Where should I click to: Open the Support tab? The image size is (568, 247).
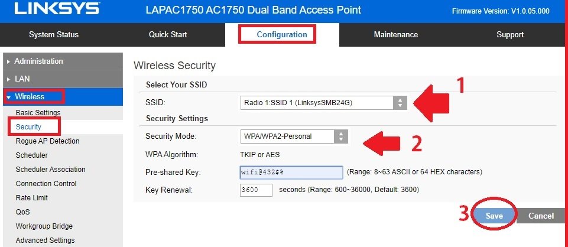[x=509, y=35]
